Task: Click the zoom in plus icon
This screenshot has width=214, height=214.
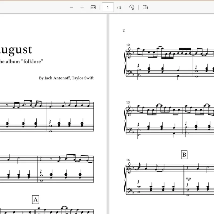Action: tap(82, 7)
